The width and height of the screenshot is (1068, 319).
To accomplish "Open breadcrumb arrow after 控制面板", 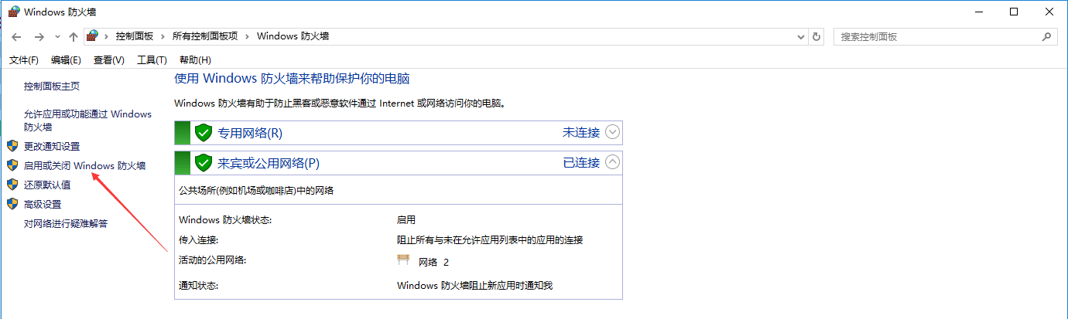I will pyautogui.click(x=163, y=36).
